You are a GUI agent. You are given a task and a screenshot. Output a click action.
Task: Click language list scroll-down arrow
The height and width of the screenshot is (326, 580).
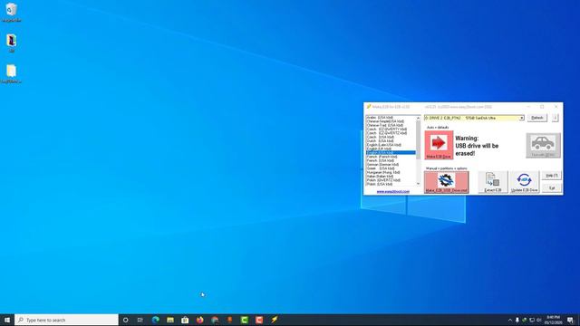419,184
